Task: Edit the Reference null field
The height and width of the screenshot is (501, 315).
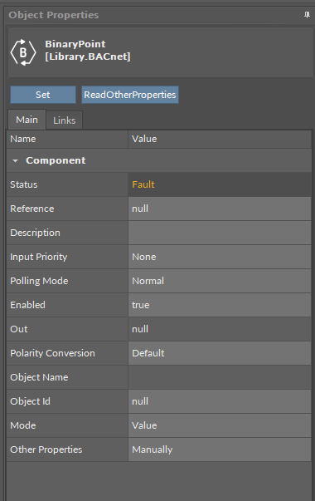Action: [220, 209]
